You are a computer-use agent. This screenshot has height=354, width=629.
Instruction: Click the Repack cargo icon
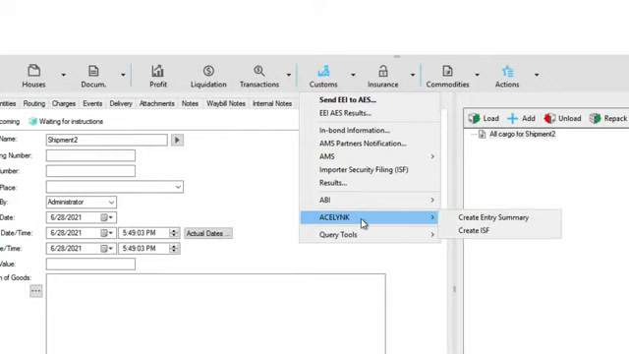tap(596, 118)
